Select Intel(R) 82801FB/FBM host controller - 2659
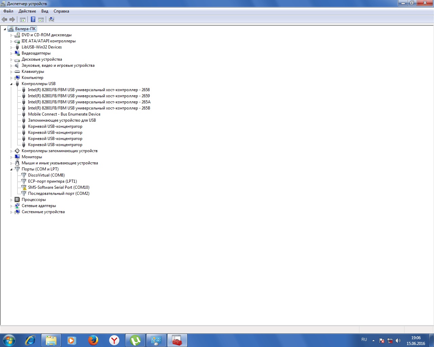Viewport: 434px width, 347px height. (89, 96)
